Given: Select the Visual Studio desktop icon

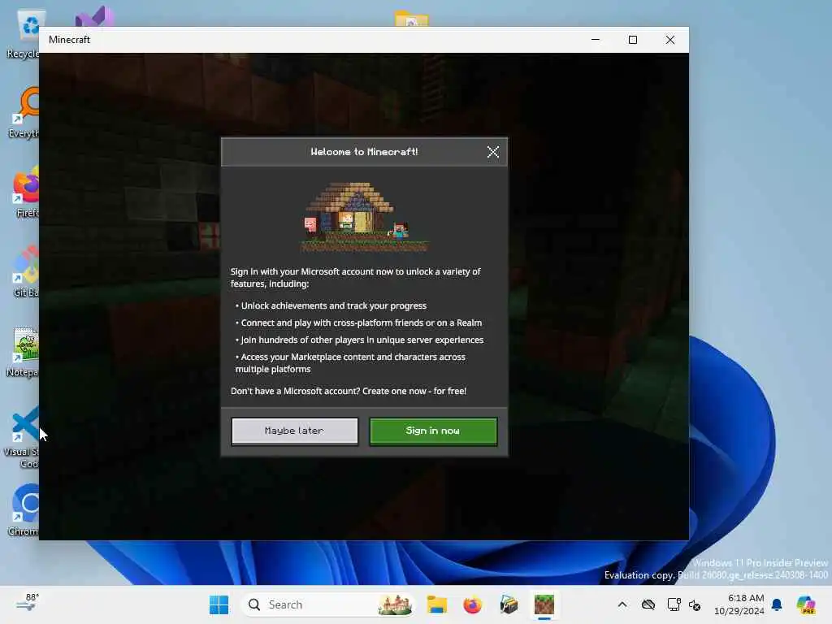Looking at the screenshot, I should tap(94, 18).
